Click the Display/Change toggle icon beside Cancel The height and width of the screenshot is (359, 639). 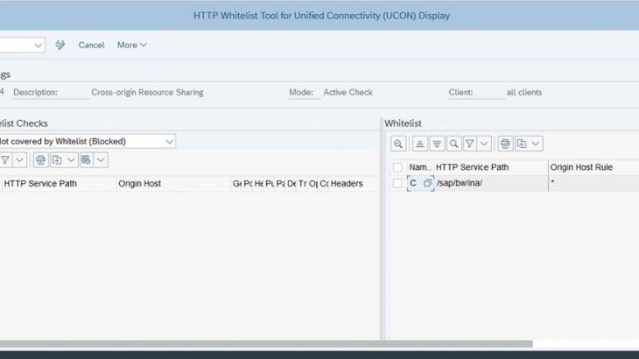[x=60, y=45]
